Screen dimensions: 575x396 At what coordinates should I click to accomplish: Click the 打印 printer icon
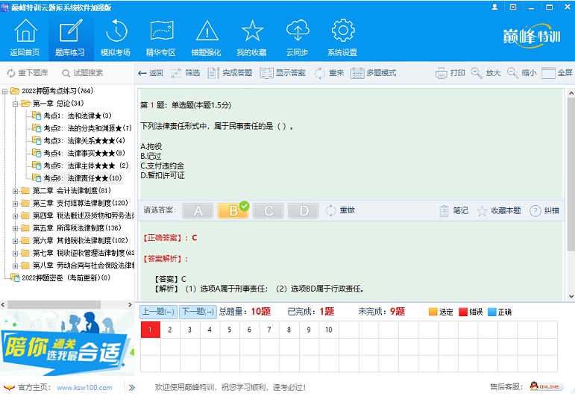(442, 73)
